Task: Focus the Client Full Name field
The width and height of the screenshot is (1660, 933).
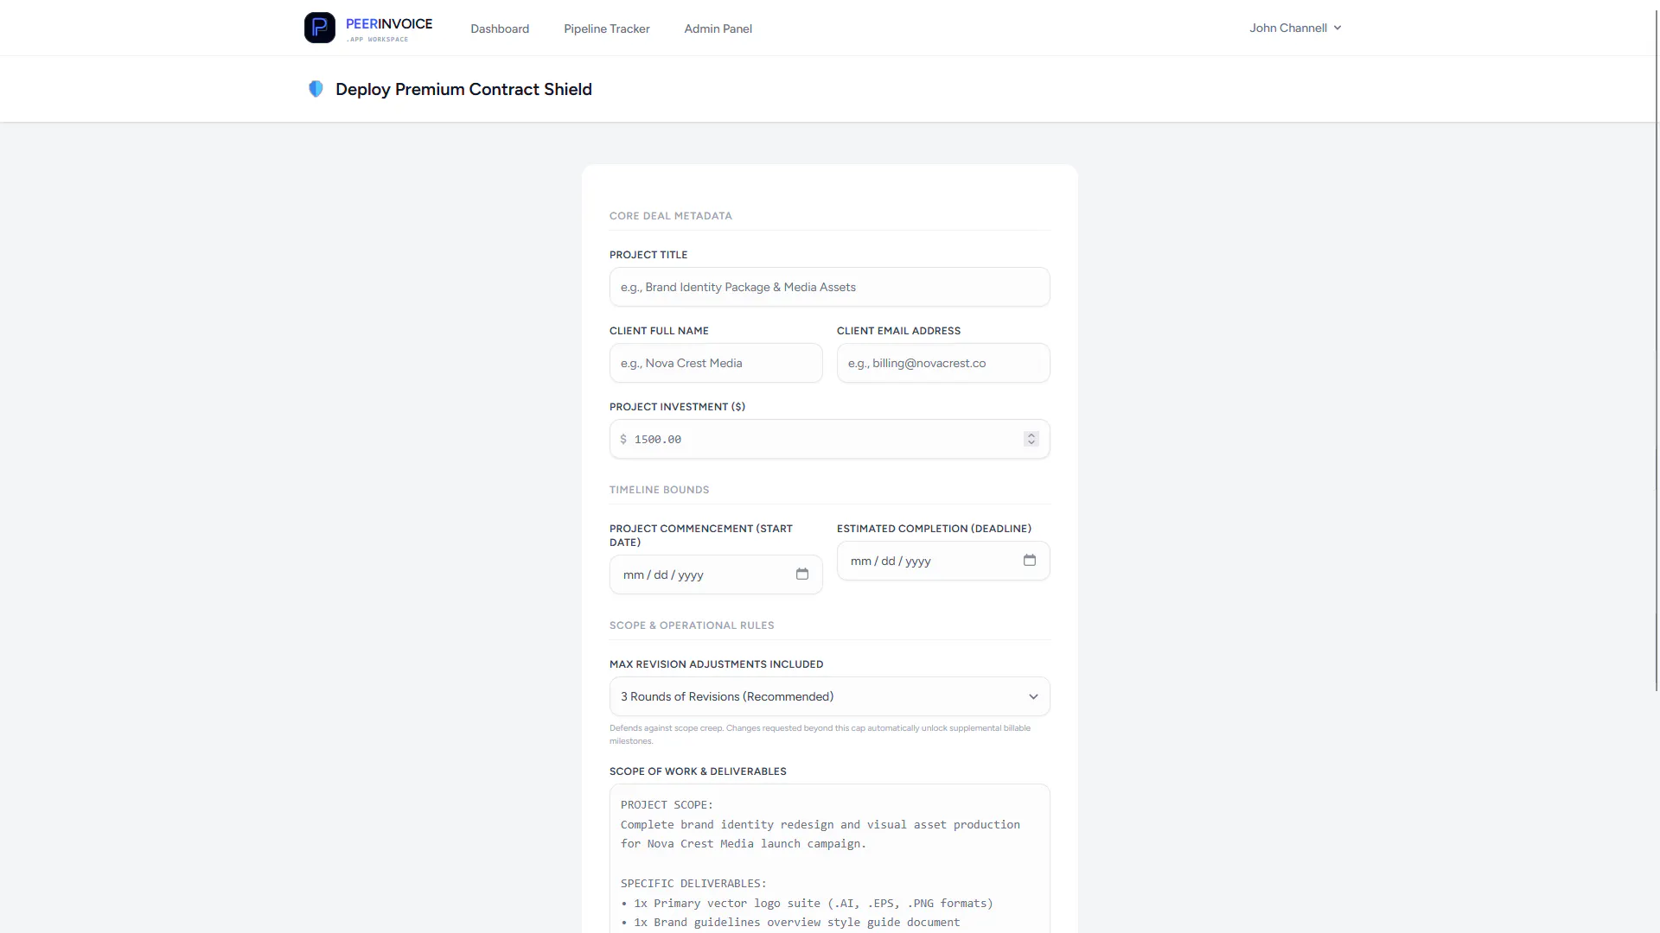Action: (x=716, y=363)
